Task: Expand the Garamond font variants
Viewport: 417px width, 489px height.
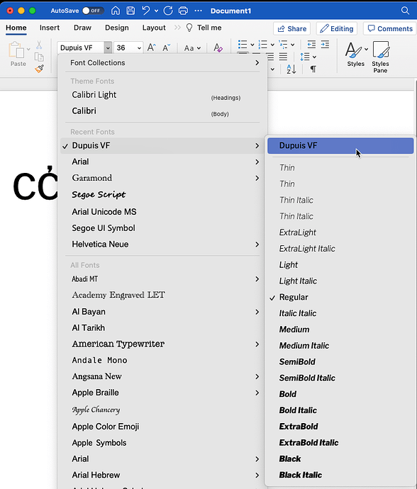Action: tap(257, 178)
